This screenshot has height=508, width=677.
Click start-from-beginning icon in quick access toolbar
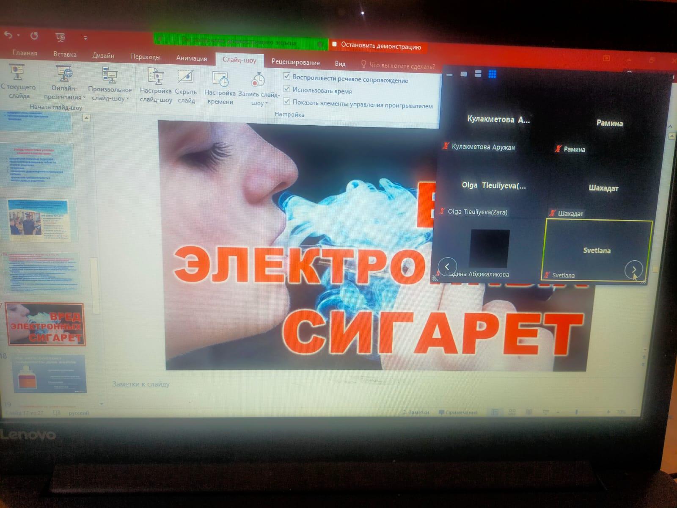point(61,37)
